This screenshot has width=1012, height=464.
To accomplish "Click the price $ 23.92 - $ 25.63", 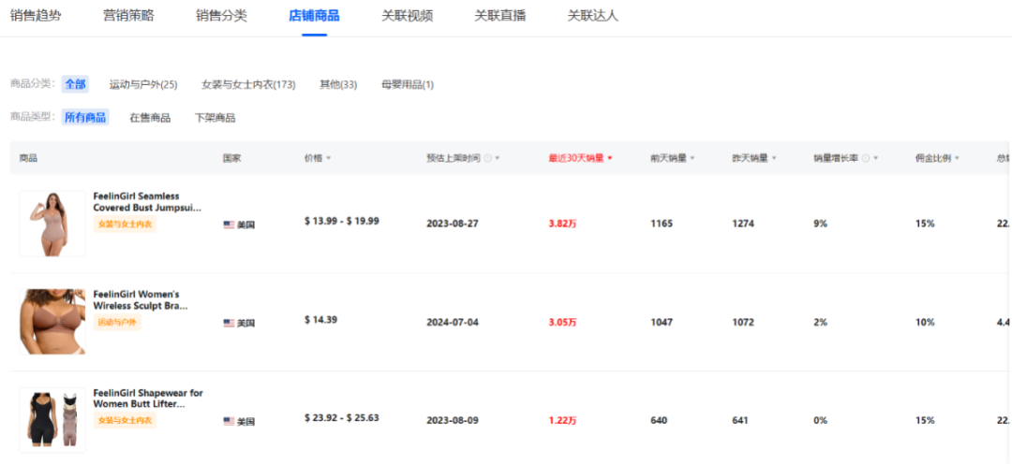I will pyautogui.click(x=341, y=417).
